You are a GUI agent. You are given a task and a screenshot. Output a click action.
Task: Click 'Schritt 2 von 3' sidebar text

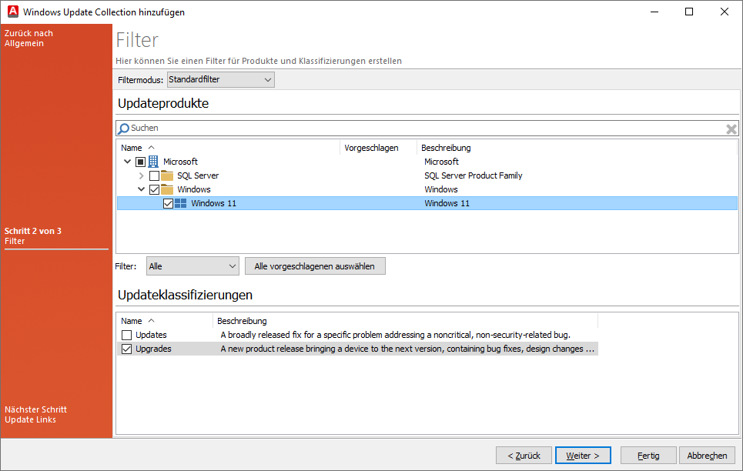(32, 231)
